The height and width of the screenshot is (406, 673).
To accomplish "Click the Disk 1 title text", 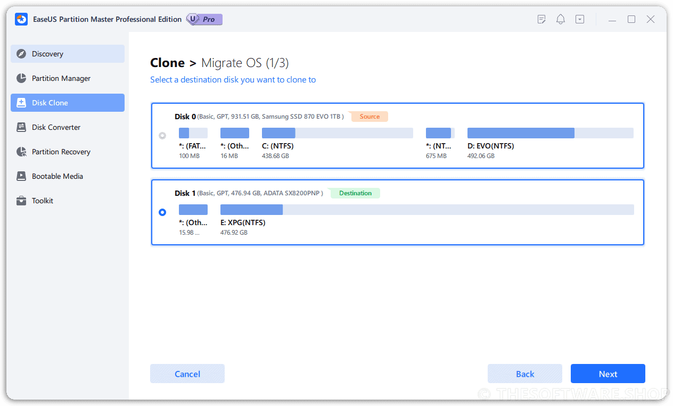I will point(185,193).
